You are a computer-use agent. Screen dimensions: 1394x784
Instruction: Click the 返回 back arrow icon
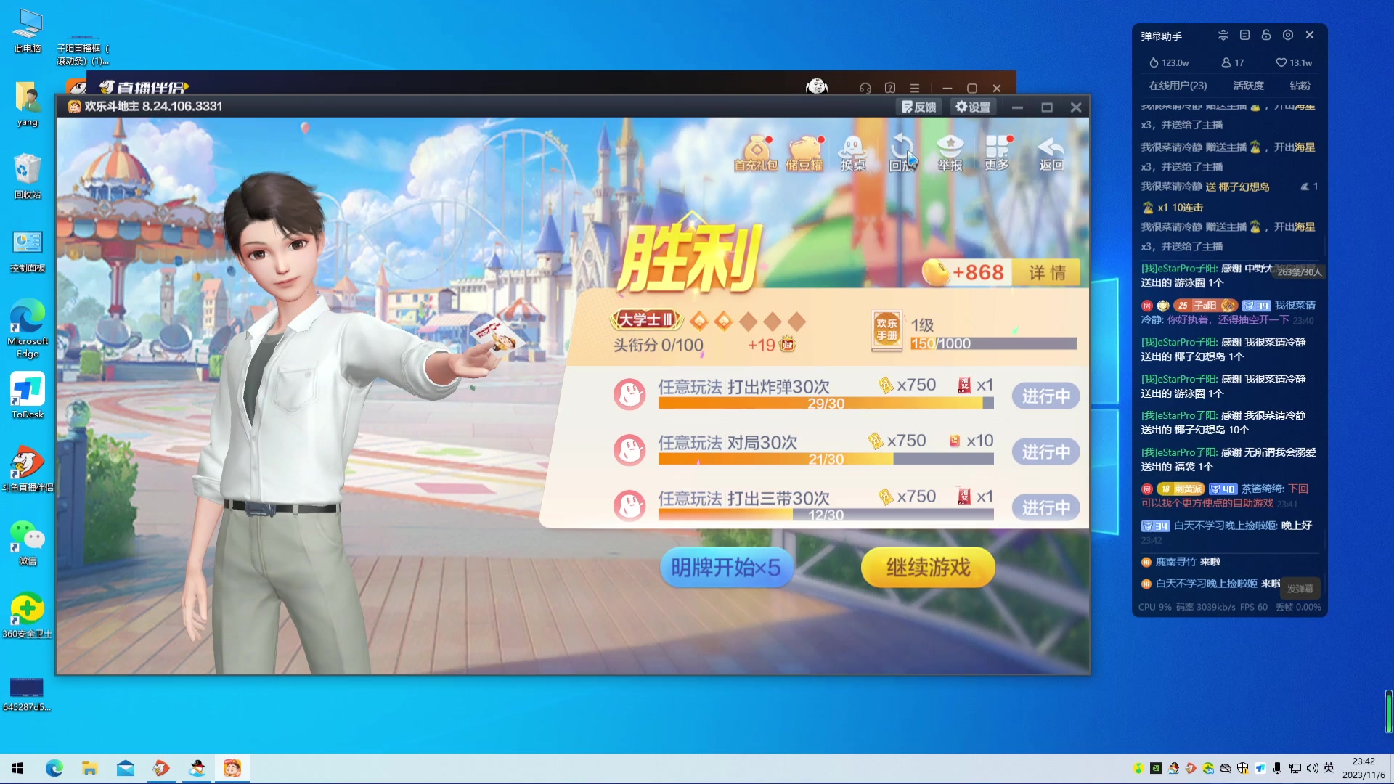pyautogui.click(x=1051, y=152)
